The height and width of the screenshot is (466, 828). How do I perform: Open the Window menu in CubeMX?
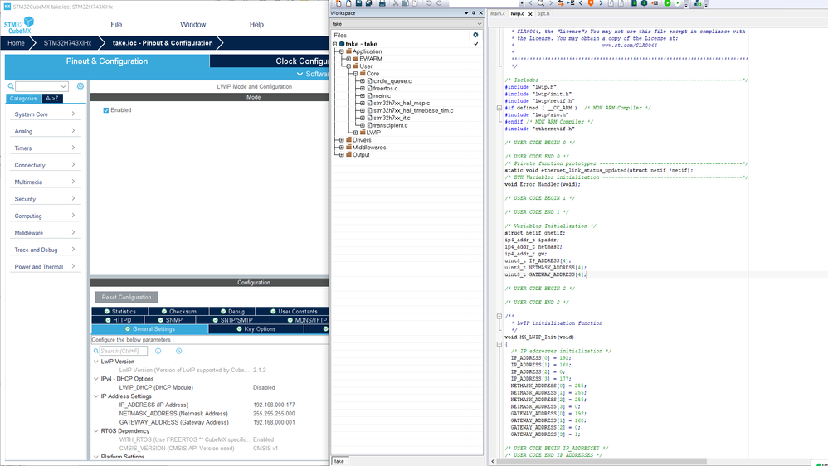coord(192,25)
